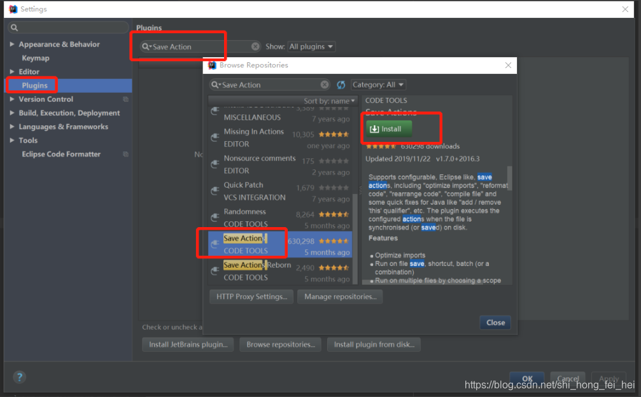Open the Show: All plugins dropdown
The width and height of the screenshot is (641, 397).
coord(311,46)
